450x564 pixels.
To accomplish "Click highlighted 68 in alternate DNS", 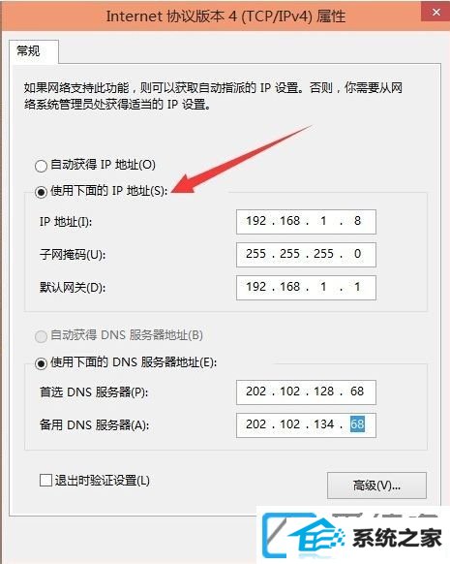I will pyautogui.click(x=357, y=424).
